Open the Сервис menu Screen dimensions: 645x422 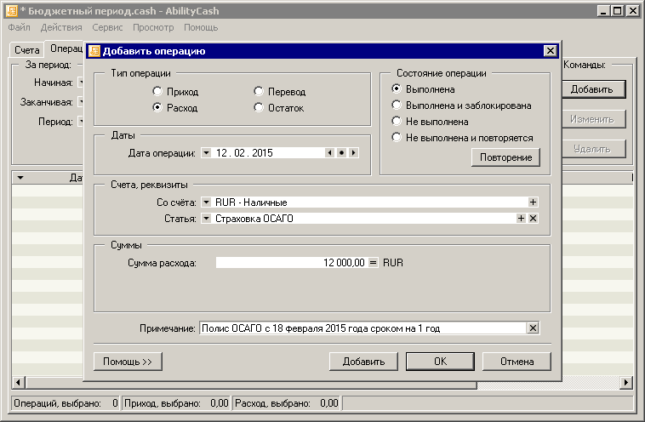[x=107, y=27]
